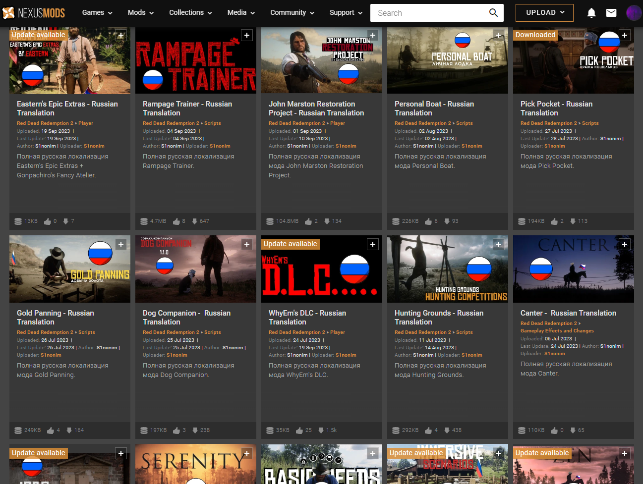Click the Downloaded badge on Pick Pocket
The width and height of the screenshot is (643, 484).
pos(535,35)
